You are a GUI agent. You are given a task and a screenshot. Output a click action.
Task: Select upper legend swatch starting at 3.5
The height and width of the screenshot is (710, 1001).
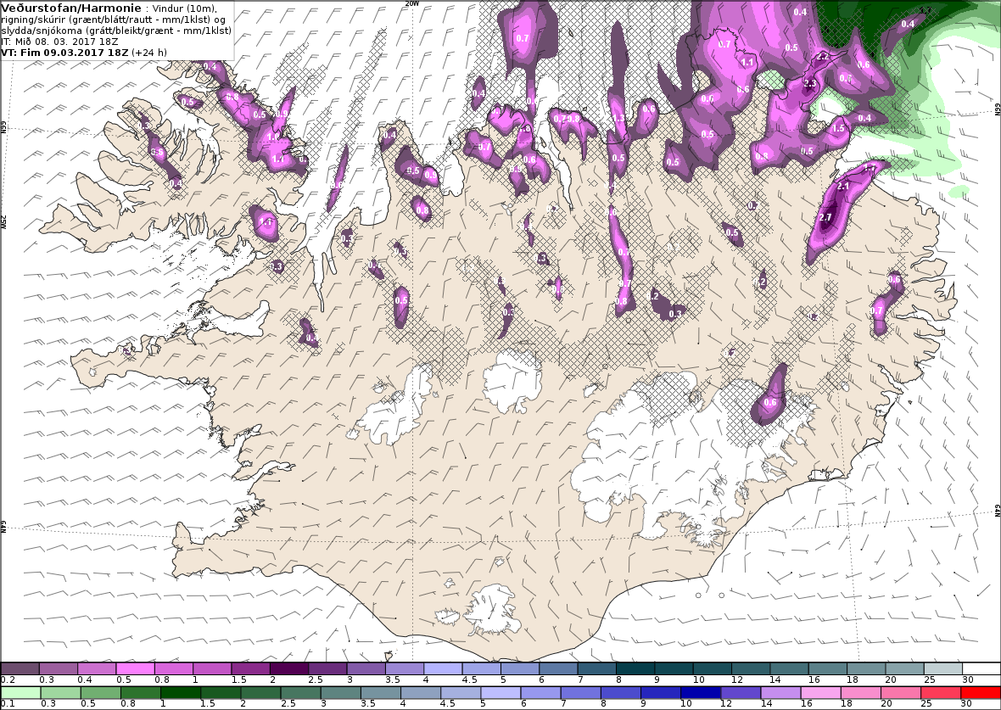point(405,669)
